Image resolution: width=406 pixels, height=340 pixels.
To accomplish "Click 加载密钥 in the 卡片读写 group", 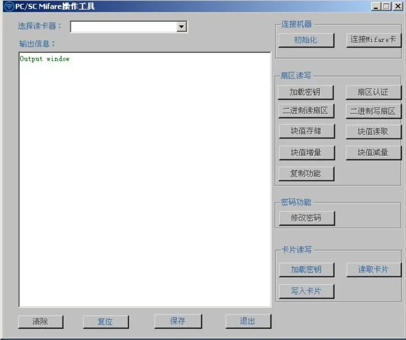I will click(x=307, y=270).
